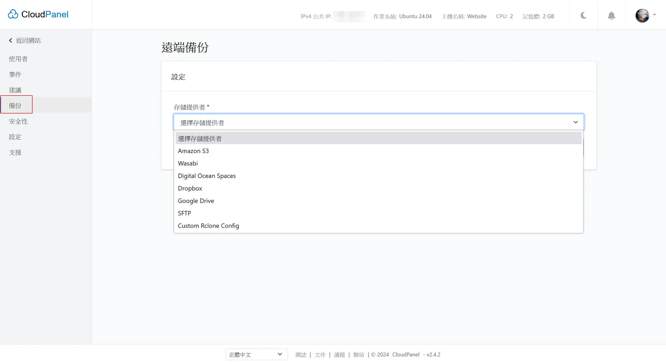Open the 網誌 footer link
The image size is (666, 364).
pos(301,355)
